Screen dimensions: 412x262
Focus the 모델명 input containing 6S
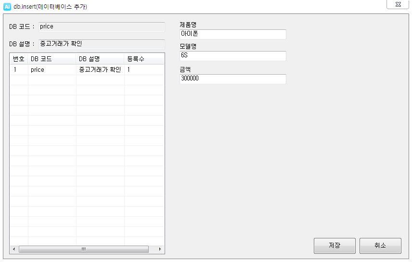[233, 56]
